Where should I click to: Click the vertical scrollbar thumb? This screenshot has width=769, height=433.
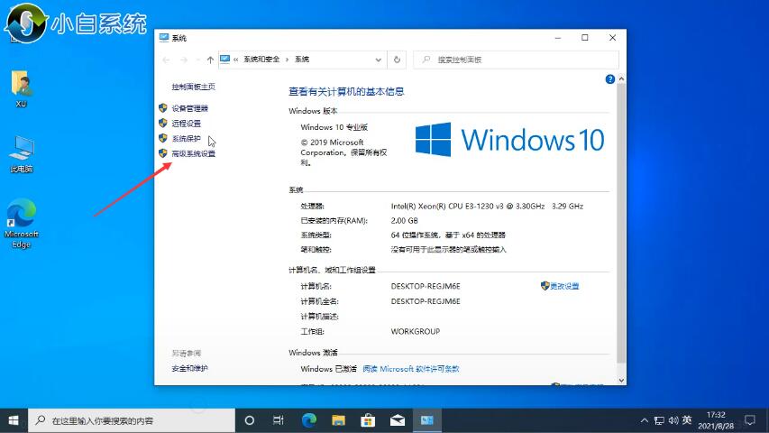621,224
